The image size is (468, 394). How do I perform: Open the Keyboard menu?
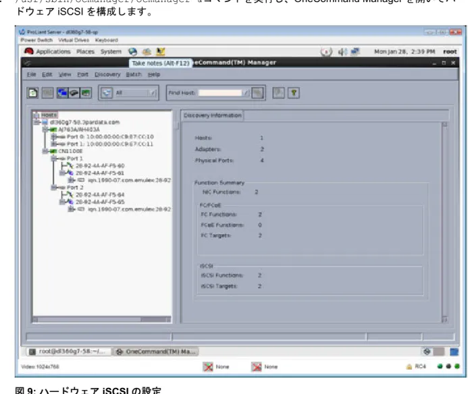pos(107,40)
